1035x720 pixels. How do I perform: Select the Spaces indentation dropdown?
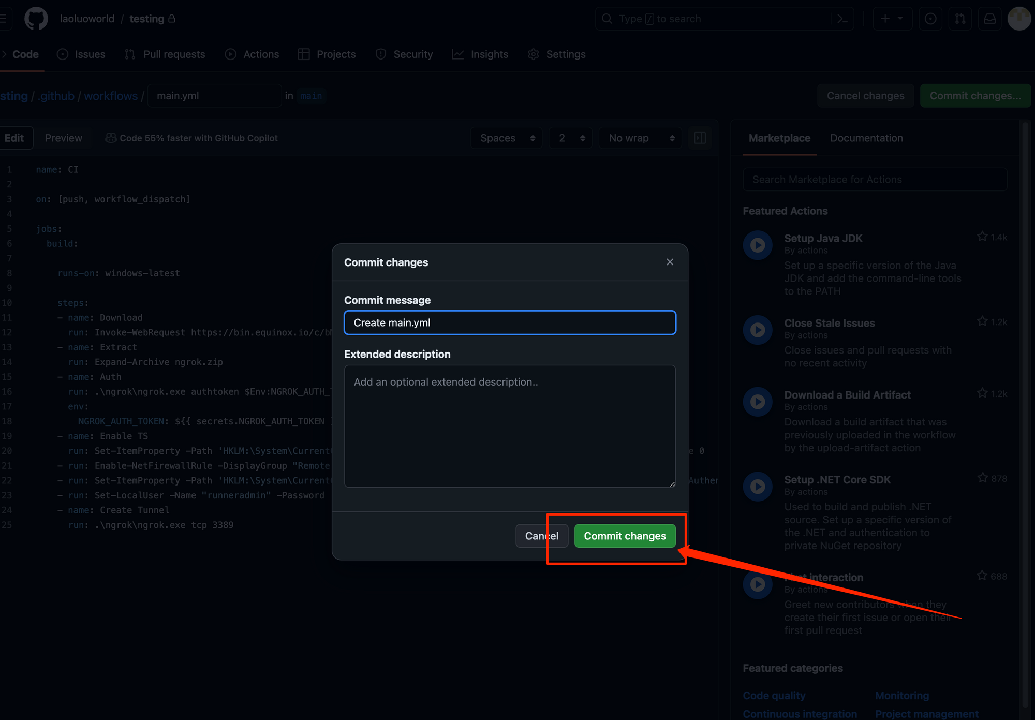(x=507, y=138)
